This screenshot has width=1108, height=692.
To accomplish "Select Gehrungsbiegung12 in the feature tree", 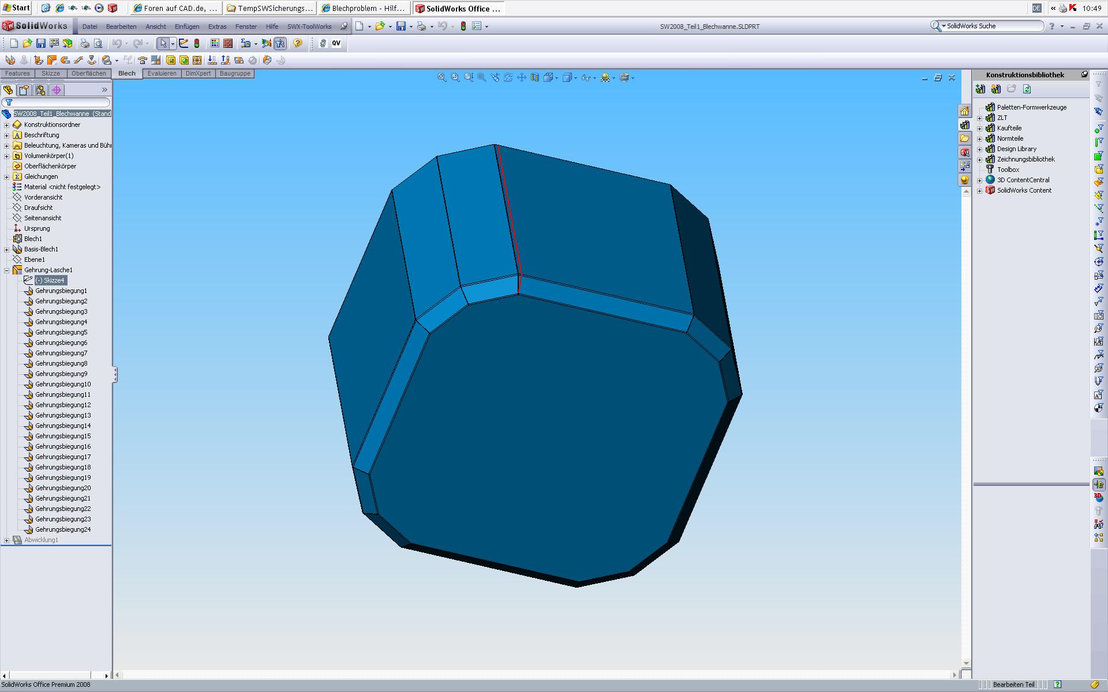I will point(62,405).
